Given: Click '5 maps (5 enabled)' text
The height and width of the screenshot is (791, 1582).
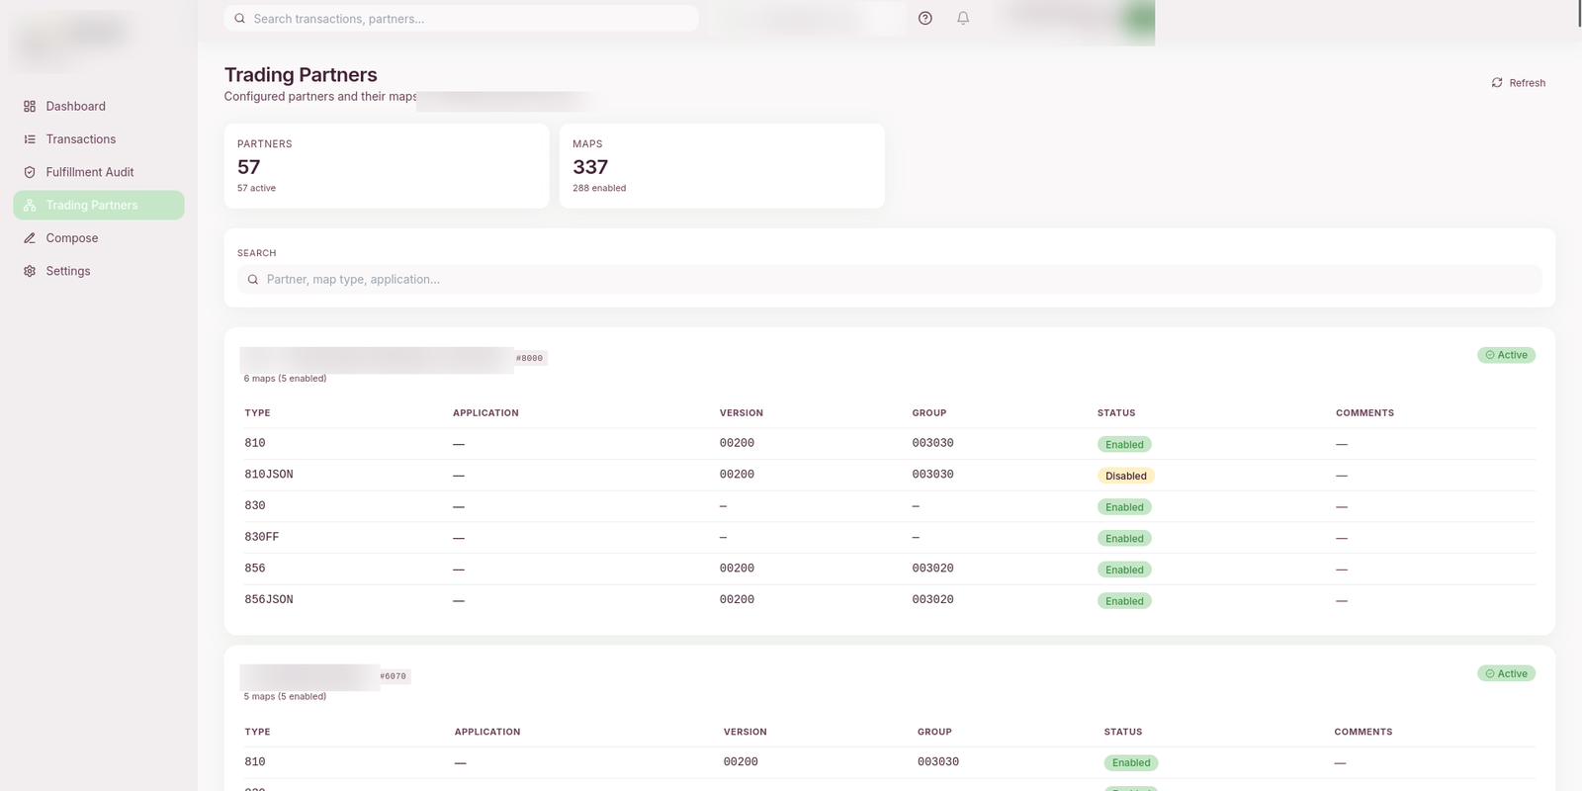Looking at the screenshot, I should [285, 697].
